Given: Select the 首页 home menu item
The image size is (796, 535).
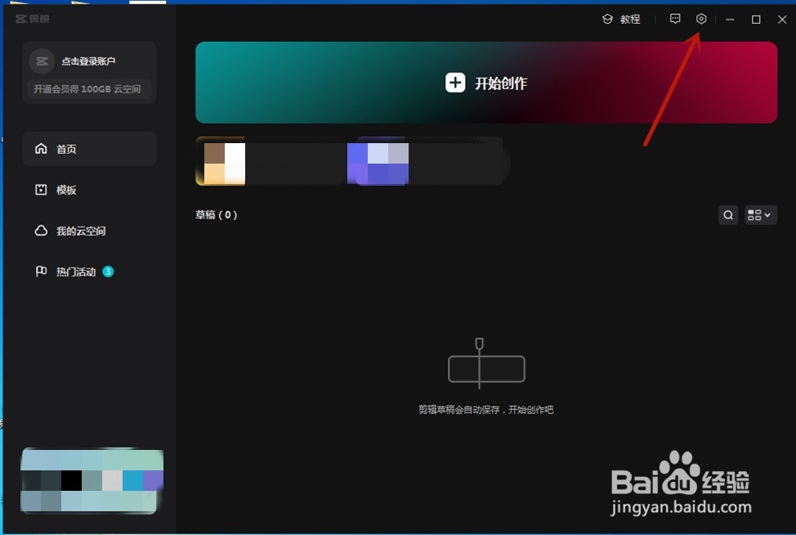Looking at the screenshot, I should click(89, 149).
